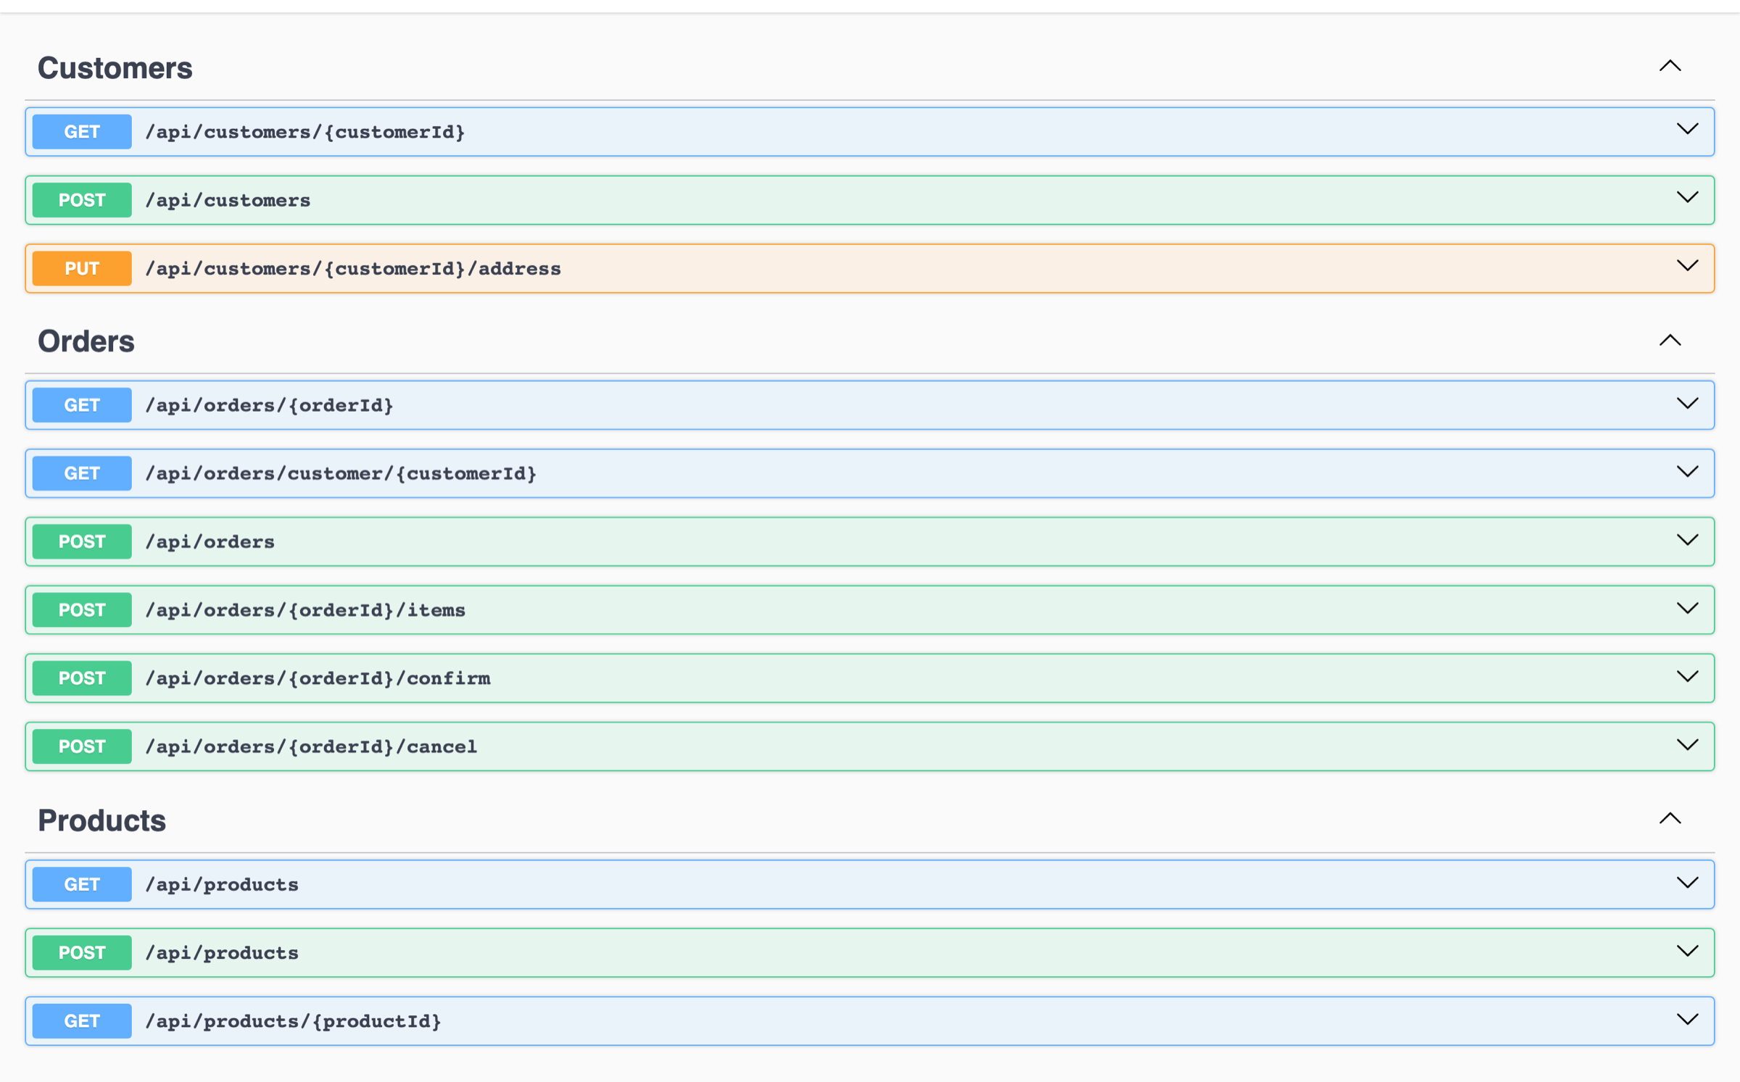
Task: Collapse the Orders section with its arrow
Action: (1670, 340)
